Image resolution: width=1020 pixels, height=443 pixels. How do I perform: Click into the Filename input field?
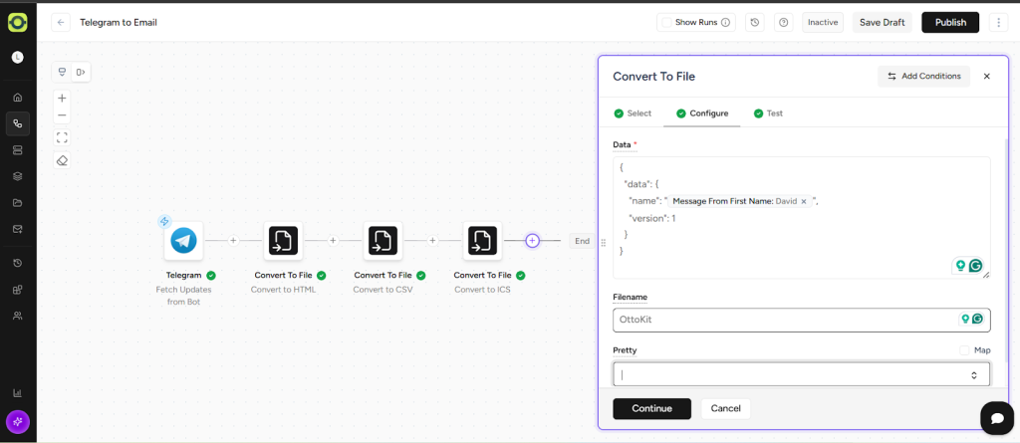782,320
